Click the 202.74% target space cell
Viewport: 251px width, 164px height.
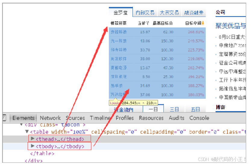pyautogui.click(x=196, y=68)
